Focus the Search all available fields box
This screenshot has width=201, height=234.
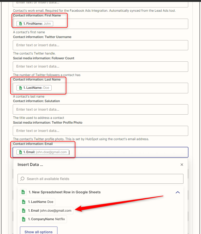100,179
